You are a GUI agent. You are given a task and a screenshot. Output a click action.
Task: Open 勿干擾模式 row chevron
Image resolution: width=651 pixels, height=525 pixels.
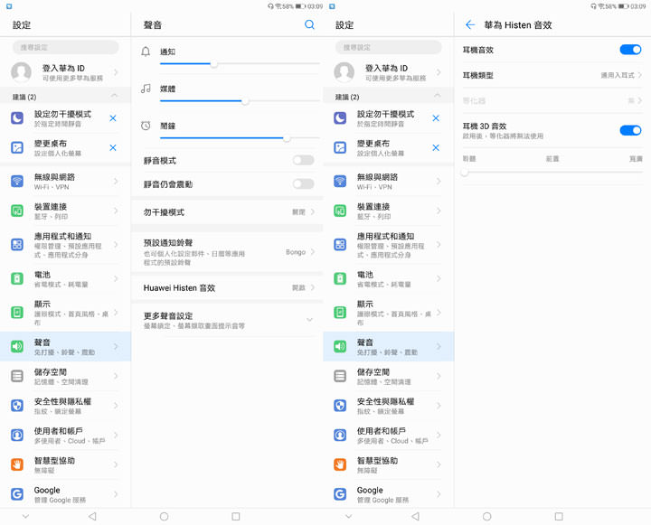click(313, 212)
